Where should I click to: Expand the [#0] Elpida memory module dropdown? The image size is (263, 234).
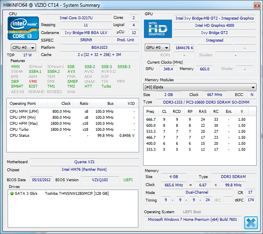200,87
